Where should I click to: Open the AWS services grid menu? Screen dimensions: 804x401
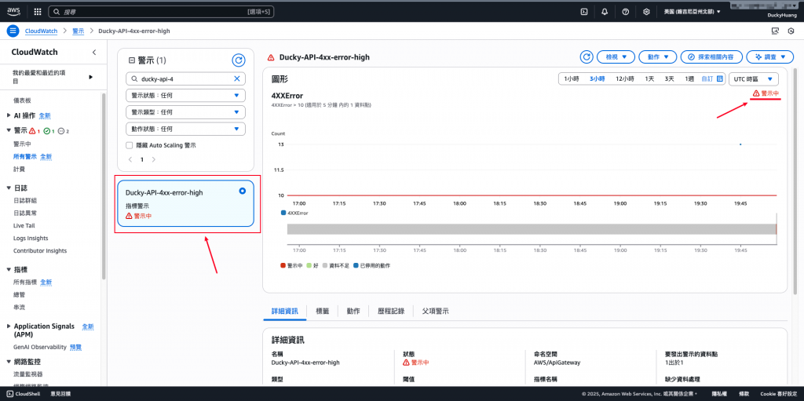click(38, 11)
